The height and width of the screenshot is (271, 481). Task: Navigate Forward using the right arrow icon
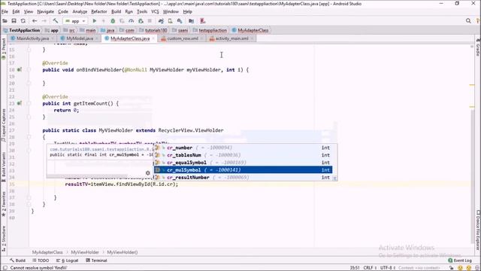point(44,21)
